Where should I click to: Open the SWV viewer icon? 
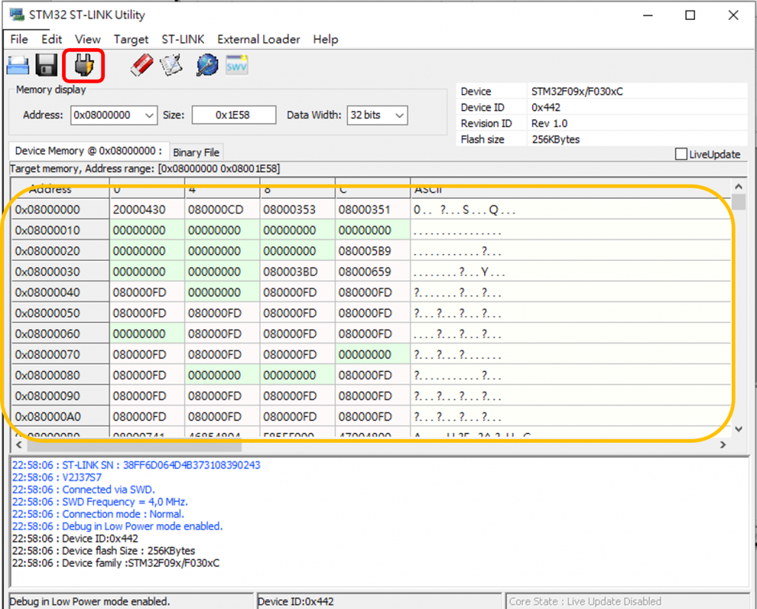click(237, 65)
